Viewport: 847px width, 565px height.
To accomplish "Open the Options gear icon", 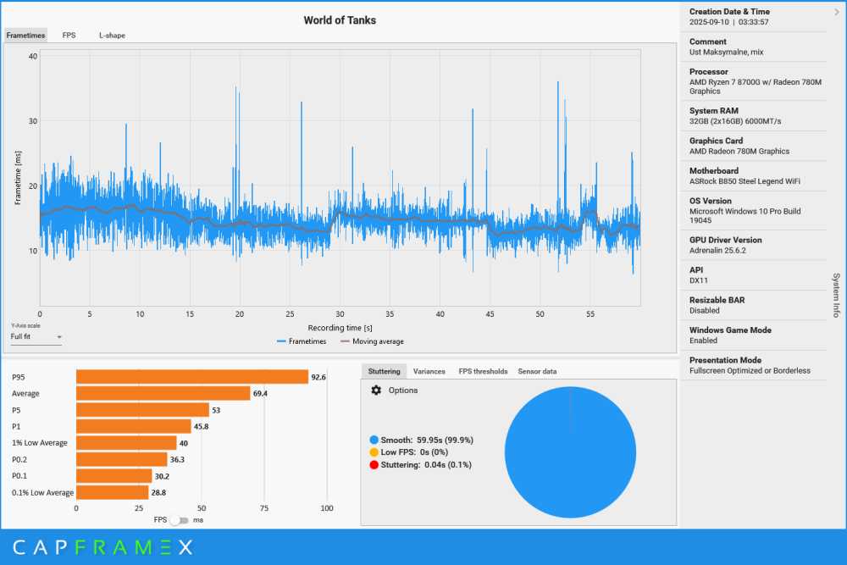I will [x=376, y=391].
